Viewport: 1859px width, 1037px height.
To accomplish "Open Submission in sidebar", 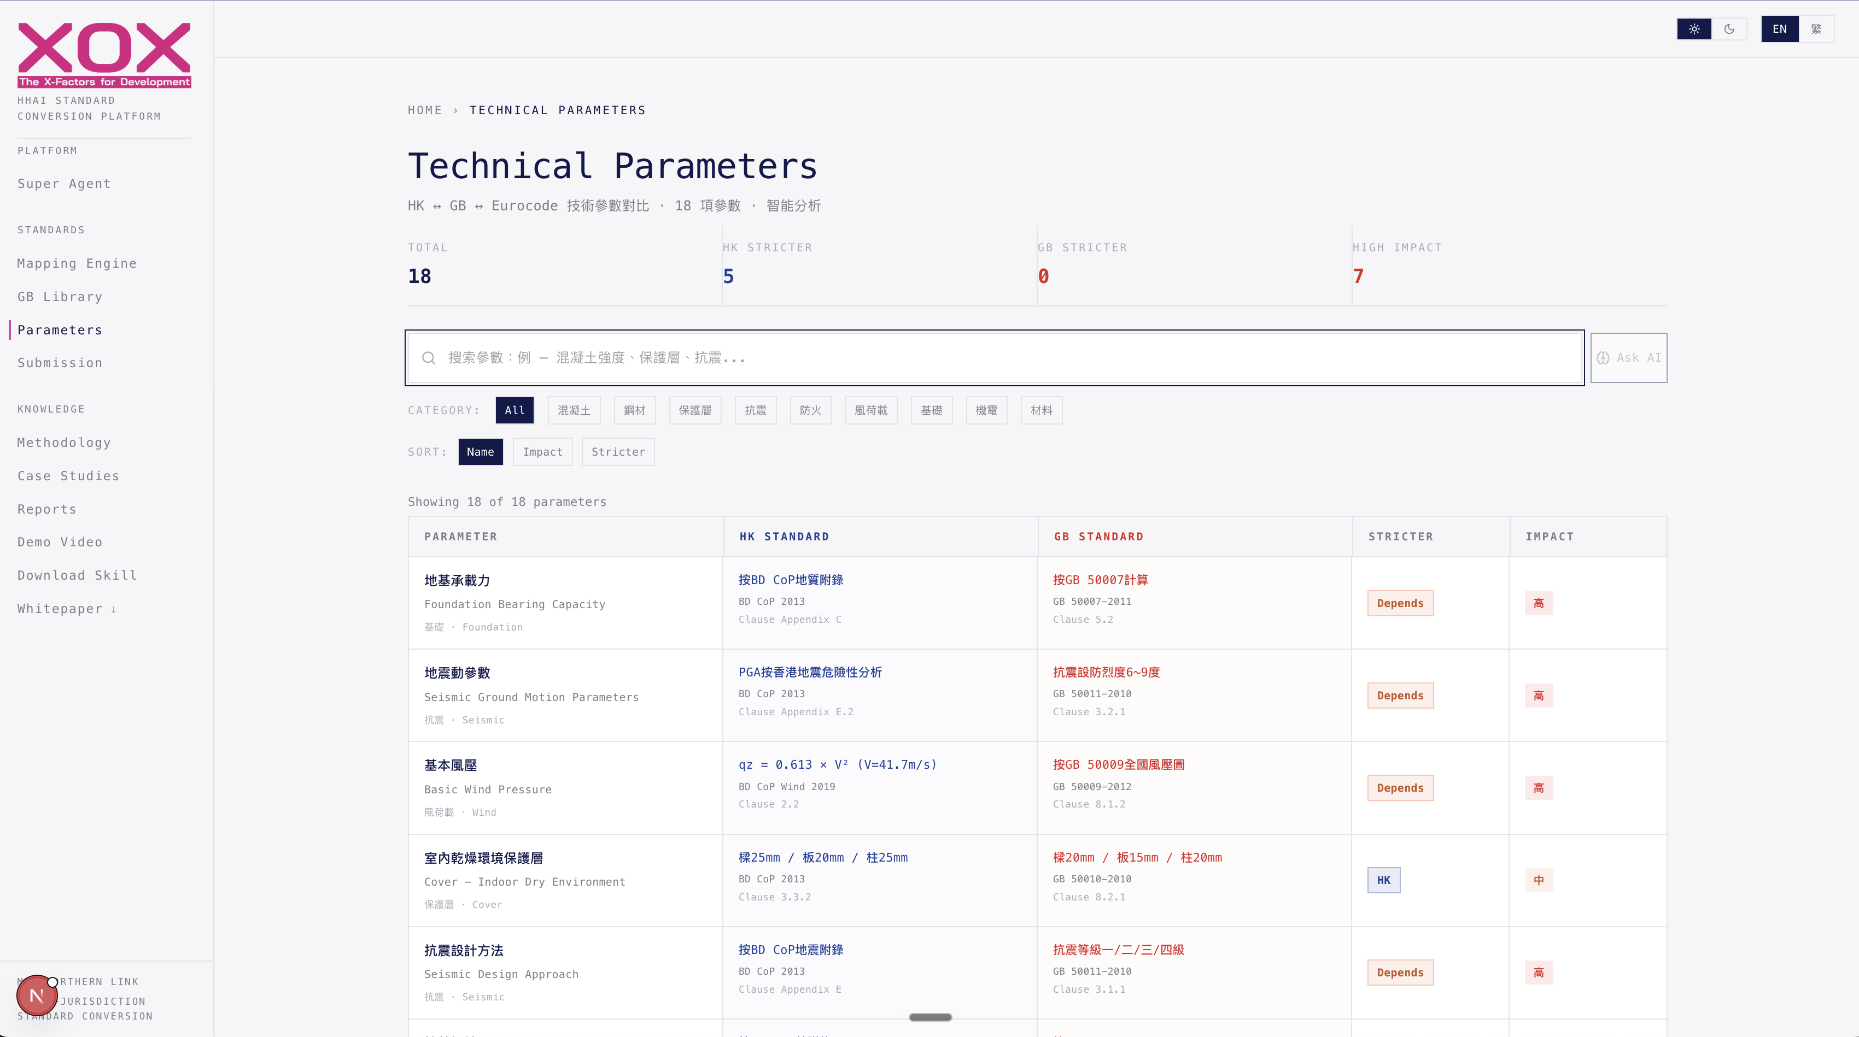I will click(x=60, y=363).
